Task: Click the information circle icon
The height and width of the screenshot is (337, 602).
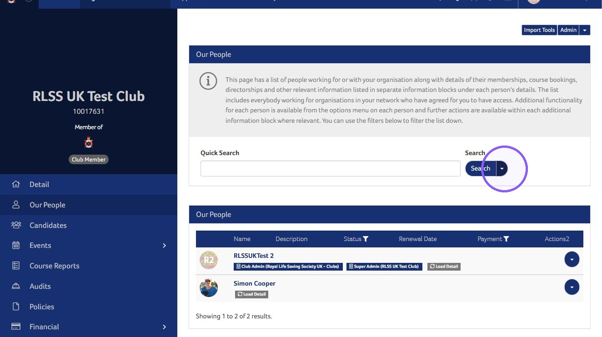Action: [x=208, y=81]
